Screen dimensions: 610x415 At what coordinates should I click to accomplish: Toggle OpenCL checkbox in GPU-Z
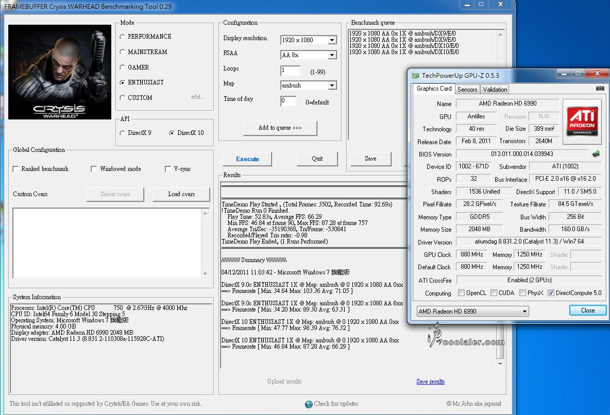coord(462,293)
